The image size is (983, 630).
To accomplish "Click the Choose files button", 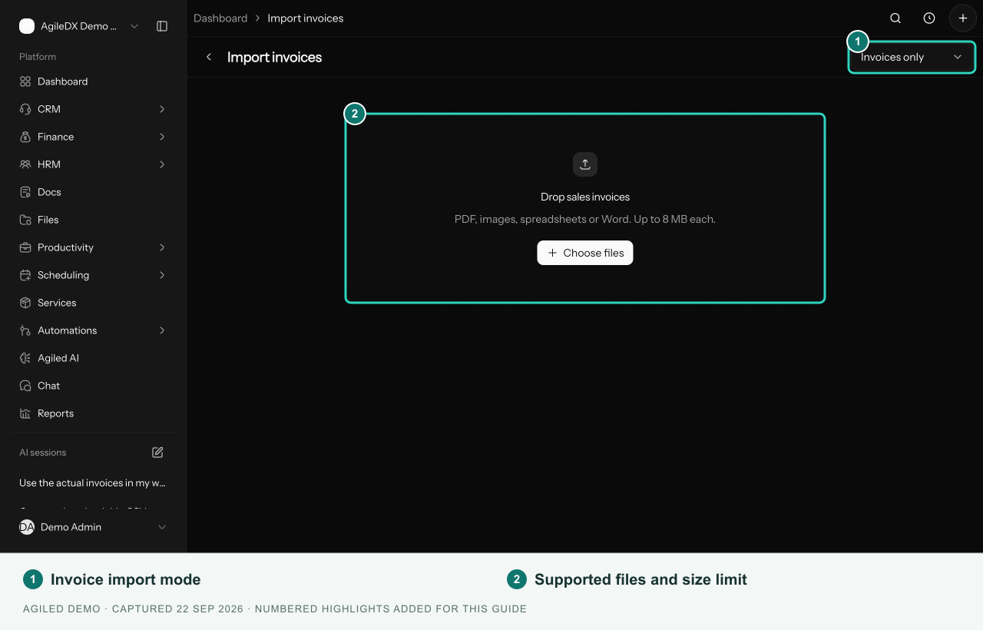I will 585,253.
